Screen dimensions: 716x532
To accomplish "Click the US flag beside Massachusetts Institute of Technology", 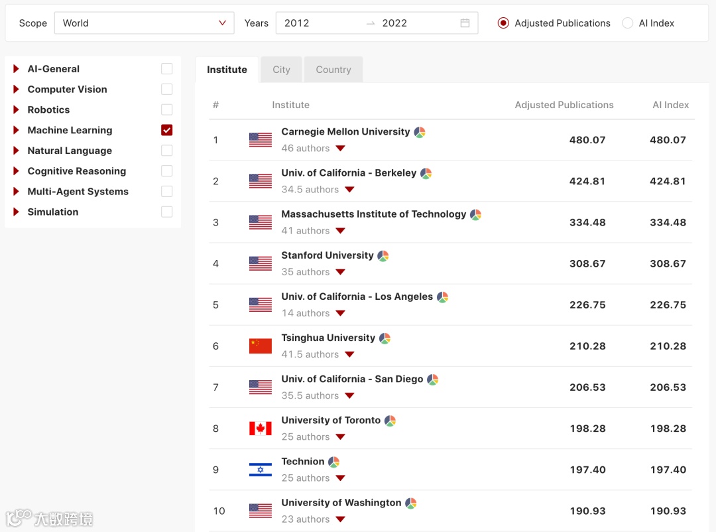I will 261,223.
